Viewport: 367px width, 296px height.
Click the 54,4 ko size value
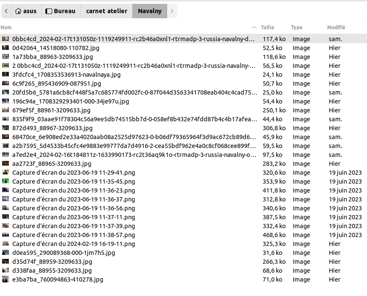pyautogui.click(x=272, y=101)
